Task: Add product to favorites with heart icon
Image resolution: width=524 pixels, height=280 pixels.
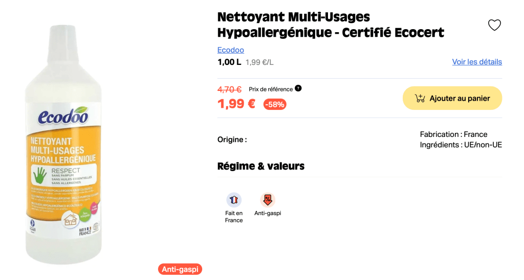Action: [x=494, y=25]
